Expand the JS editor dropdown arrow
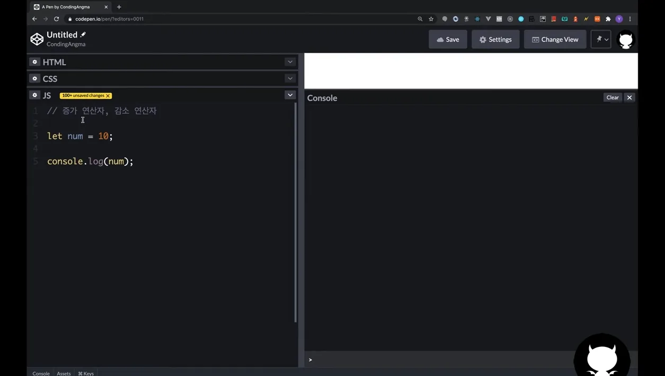The image size is (665, 376). pyautogui.click(x=290, y=95)
